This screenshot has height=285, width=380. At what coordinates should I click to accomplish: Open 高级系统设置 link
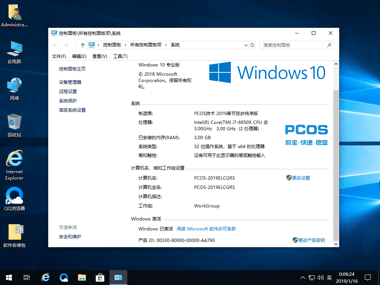point(72,110)
